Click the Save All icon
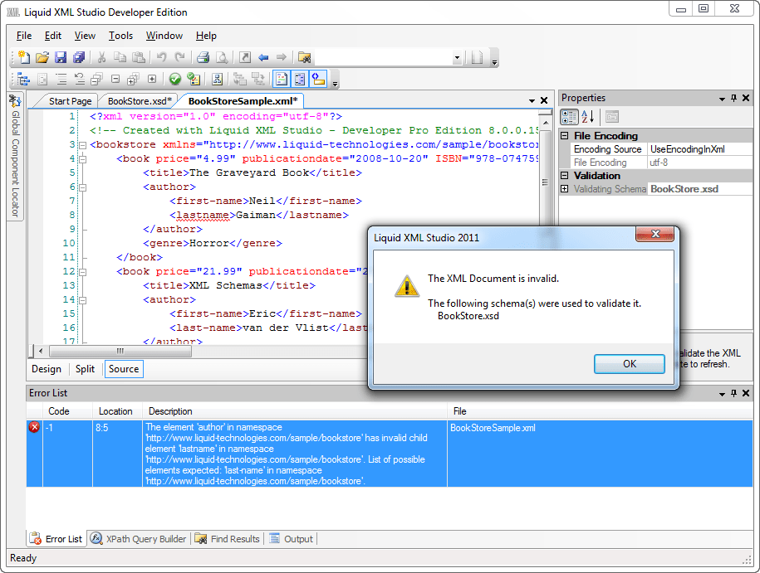Image resolution: width=760 pixels, height=573 pixels. tap(79, 57)
